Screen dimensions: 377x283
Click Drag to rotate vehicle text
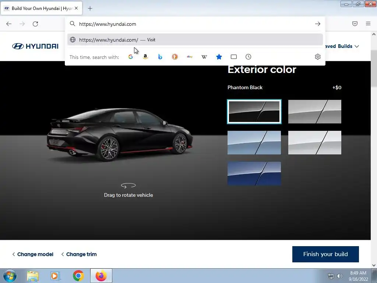[128, 195]
